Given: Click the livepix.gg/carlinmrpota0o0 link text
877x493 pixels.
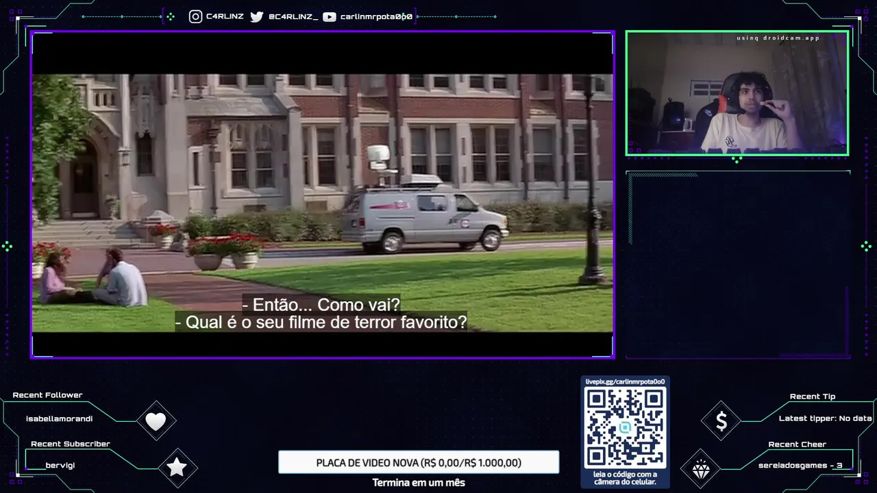Looking at the screenshot, I should tap(625, 381).
